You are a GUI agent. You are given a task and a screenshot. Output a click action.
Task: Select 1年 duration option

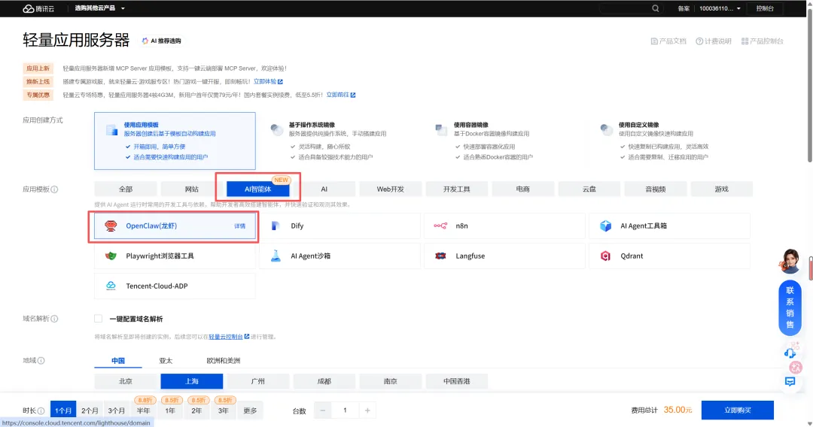(x=170, y=410)
